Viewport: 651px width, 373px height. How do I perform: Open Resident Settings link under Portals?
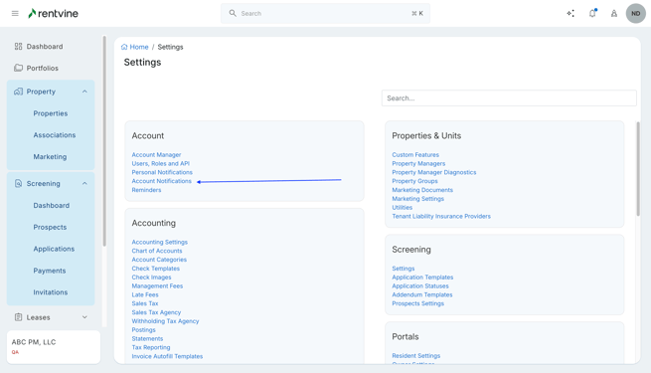point(416,355)
